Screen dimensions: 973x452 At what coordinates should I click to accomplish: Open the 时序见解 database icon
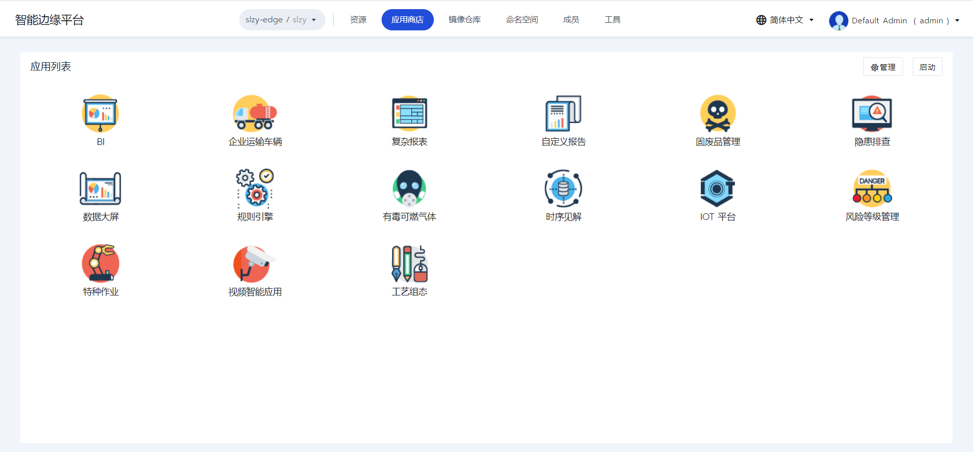(564, 189)
